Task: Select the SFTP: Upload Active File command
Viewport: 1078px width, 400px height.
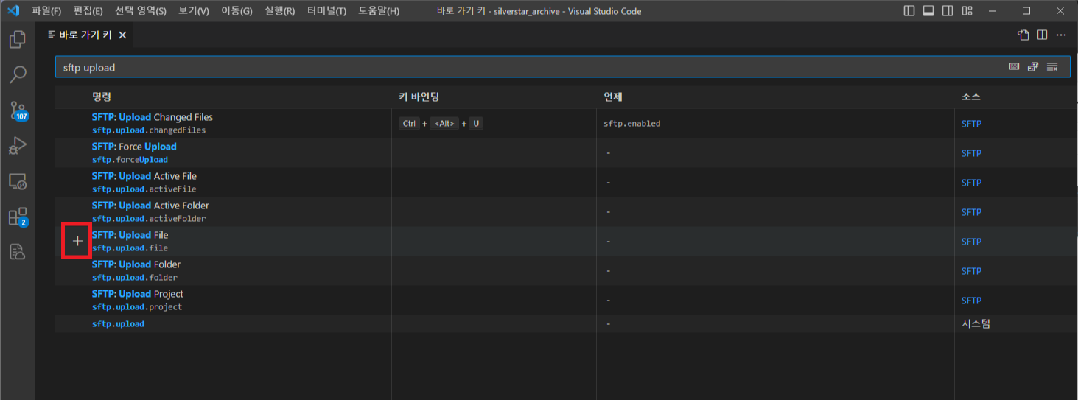Action: click(567, 182)
